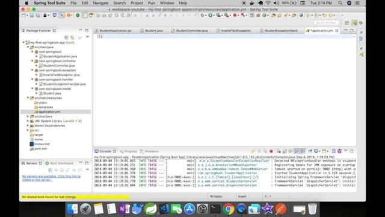Viewport: 385px width, 217px height.
Task: Switch to the StudentController.java tab
Action: click(189, 31)
